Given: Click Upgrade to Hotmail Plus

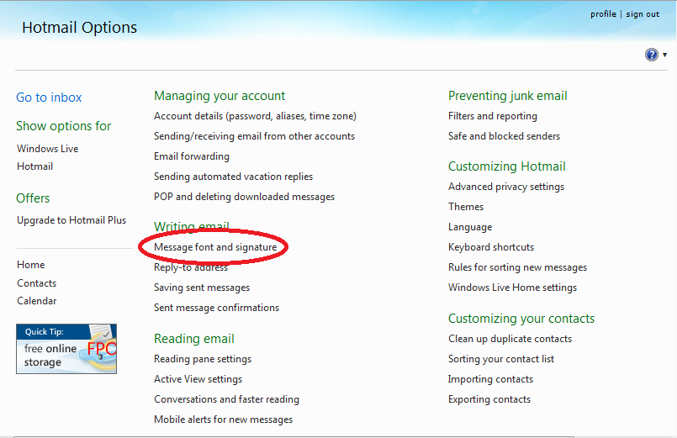Looking at the screenshot, I should pos(71,220).
